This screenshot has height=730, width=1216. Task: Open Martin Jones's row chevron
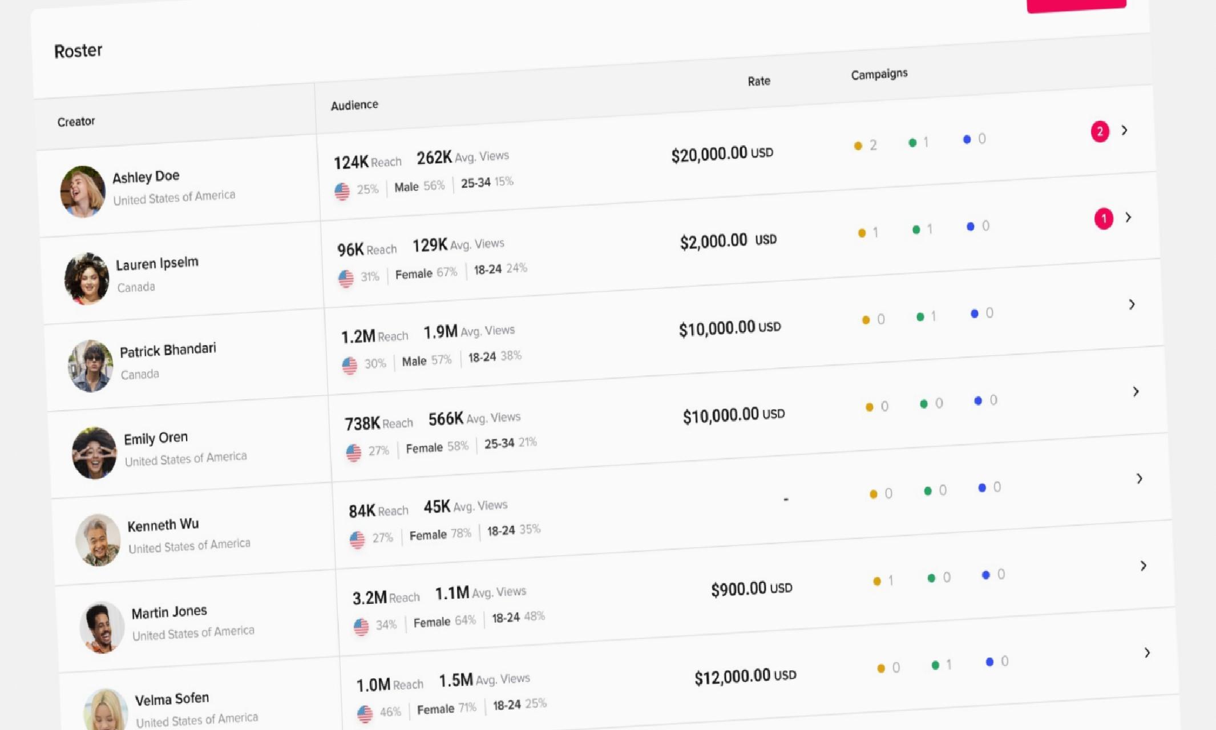pyautogui.click(x=1144, y=566)
